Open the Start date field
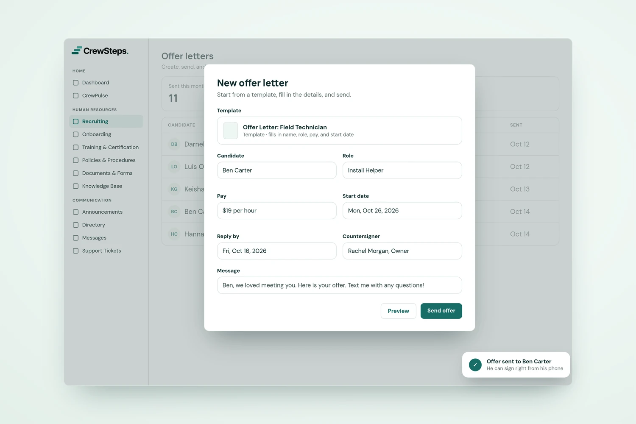This screenshot has height=424, width=636. [x=402, y=211]
